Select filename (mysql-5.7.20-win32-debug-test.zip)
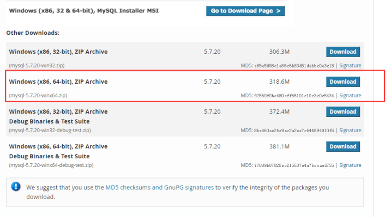 point(50,130)
